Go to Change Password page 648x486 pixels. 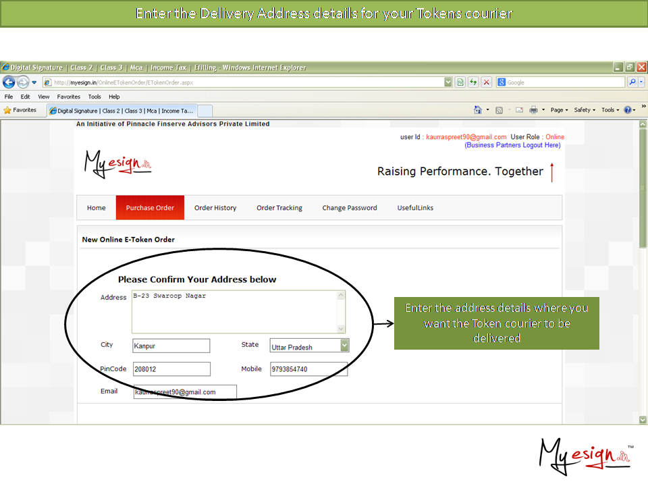point(350,208)
